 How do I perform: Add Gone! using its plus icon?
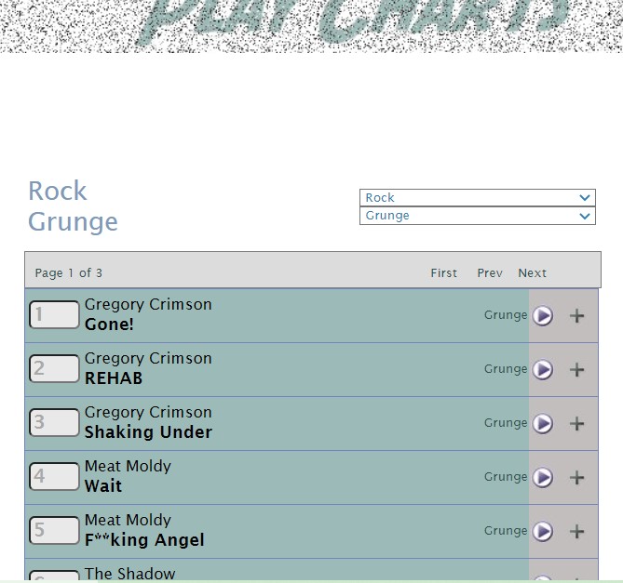point(577,316)
